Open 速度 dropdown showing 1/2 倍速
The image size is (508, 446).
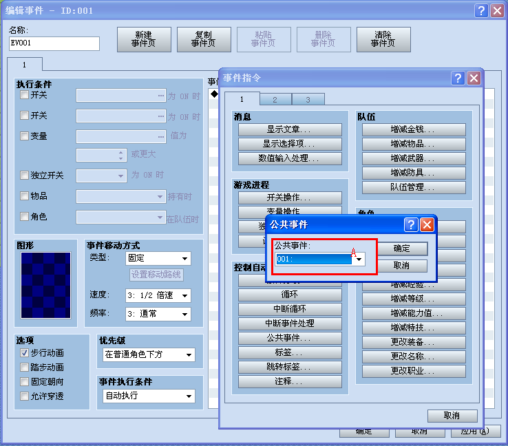tap(158, 295)
